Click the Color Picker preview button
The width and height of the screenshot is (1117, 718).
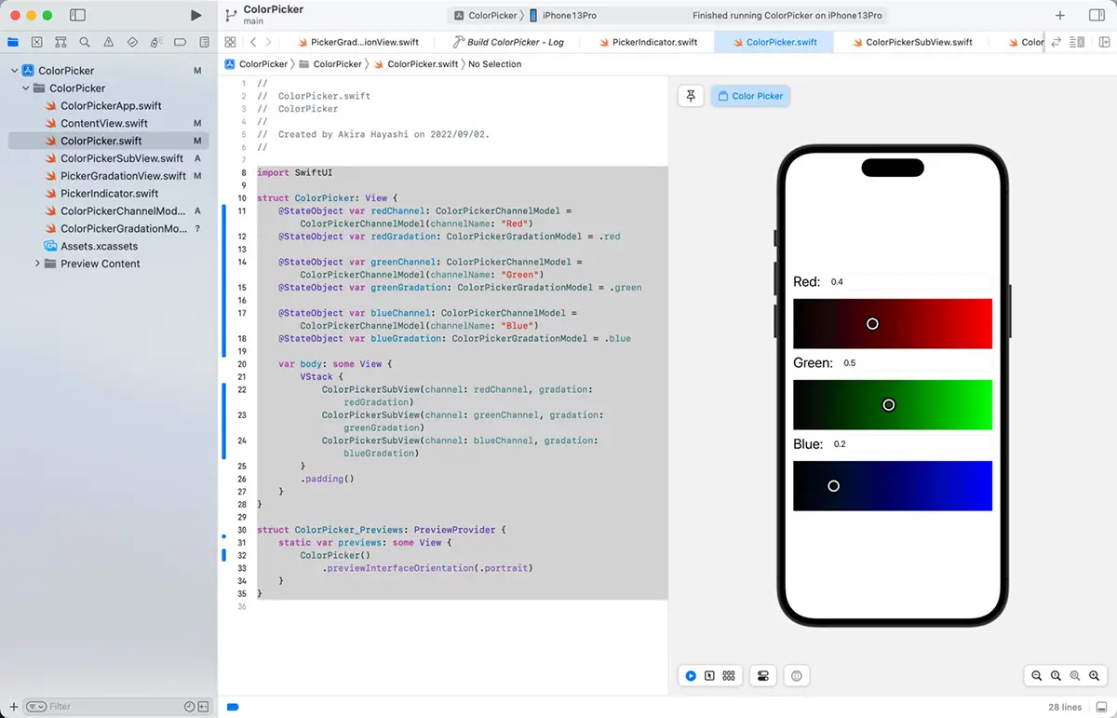point(750,96)
